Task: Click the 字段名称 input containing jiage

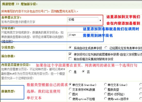Action: point(83,35)
